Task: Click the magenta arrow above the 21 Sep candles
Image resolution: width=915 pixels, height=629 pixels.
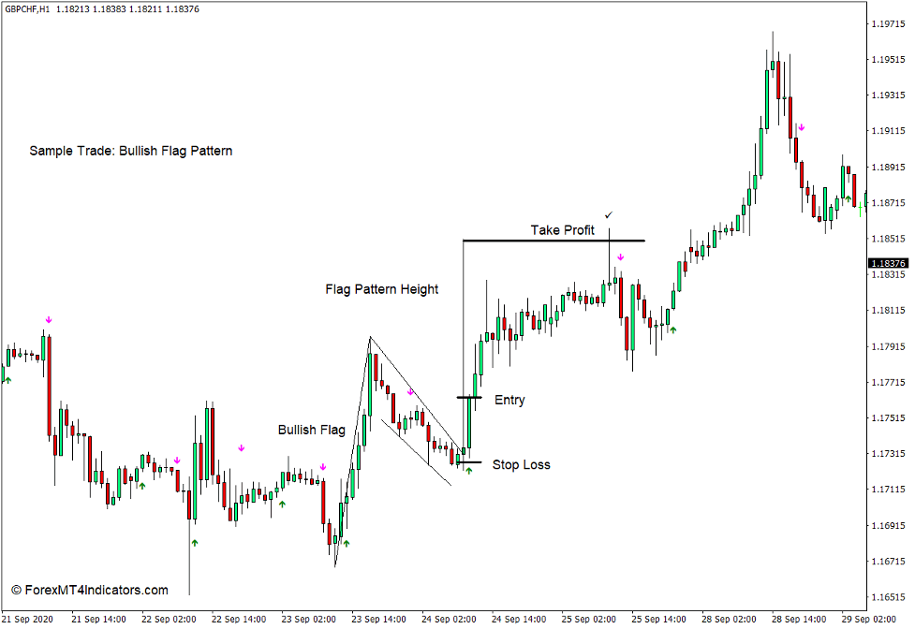Action: click(x=49, y=321)
